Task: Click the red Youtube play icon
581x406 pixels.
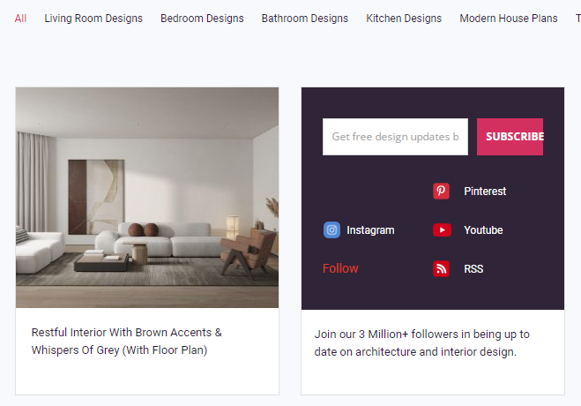Action: coord(442,229)
